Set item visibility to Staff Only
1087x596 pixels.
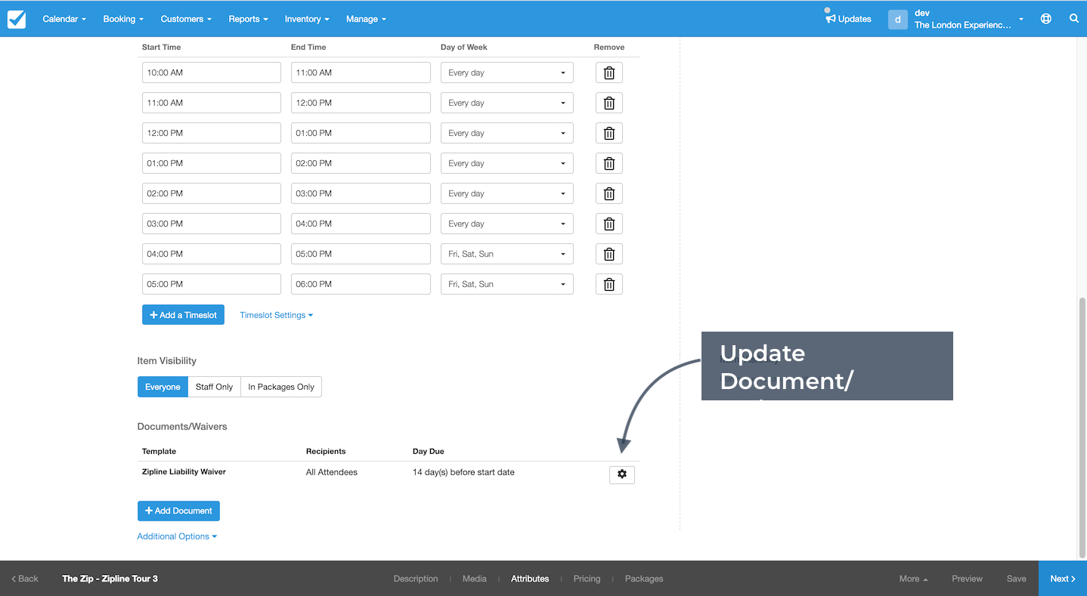(x=214, y=387)
